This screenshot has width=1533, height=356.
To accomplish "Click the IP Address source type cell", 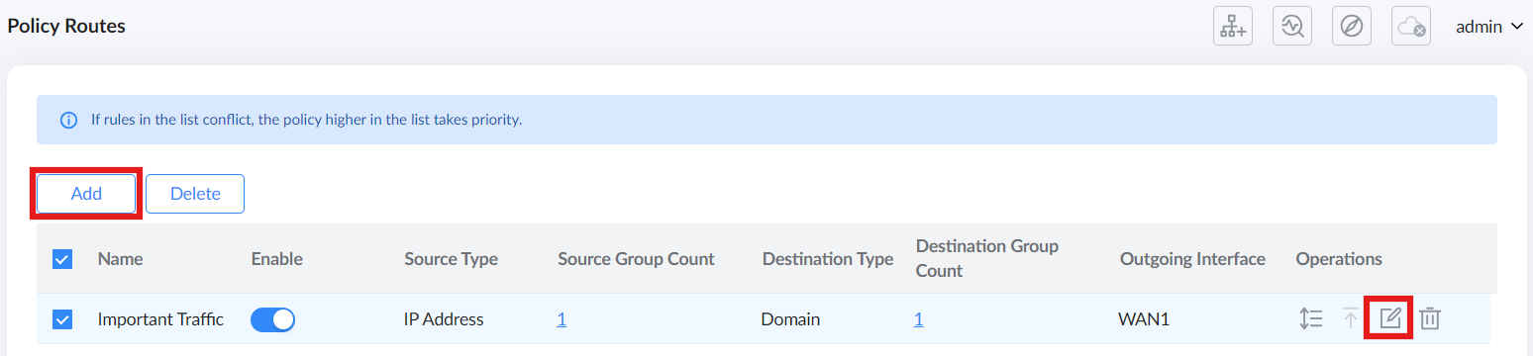I will click(444, 319).
